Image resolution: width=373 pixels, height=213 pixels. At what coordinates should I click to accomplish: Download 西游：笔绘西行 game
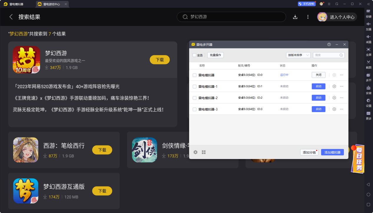[x=102, y=150]
